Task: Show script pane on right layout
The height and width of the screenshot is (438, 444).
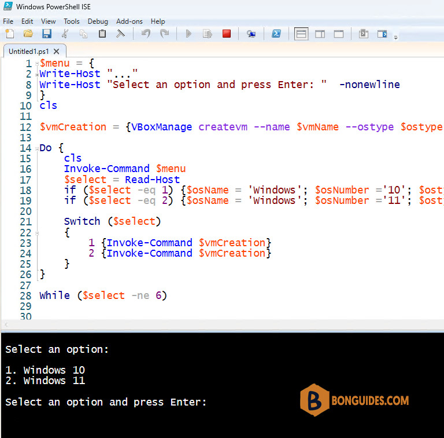Action: (320, 34)
